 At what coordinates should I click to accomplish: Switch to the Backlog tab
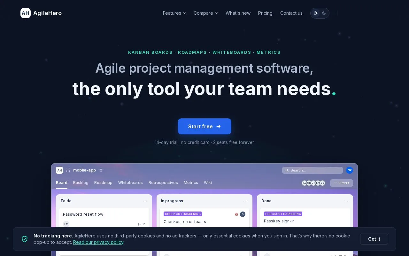pyautogui.click(x=81, y=183)
